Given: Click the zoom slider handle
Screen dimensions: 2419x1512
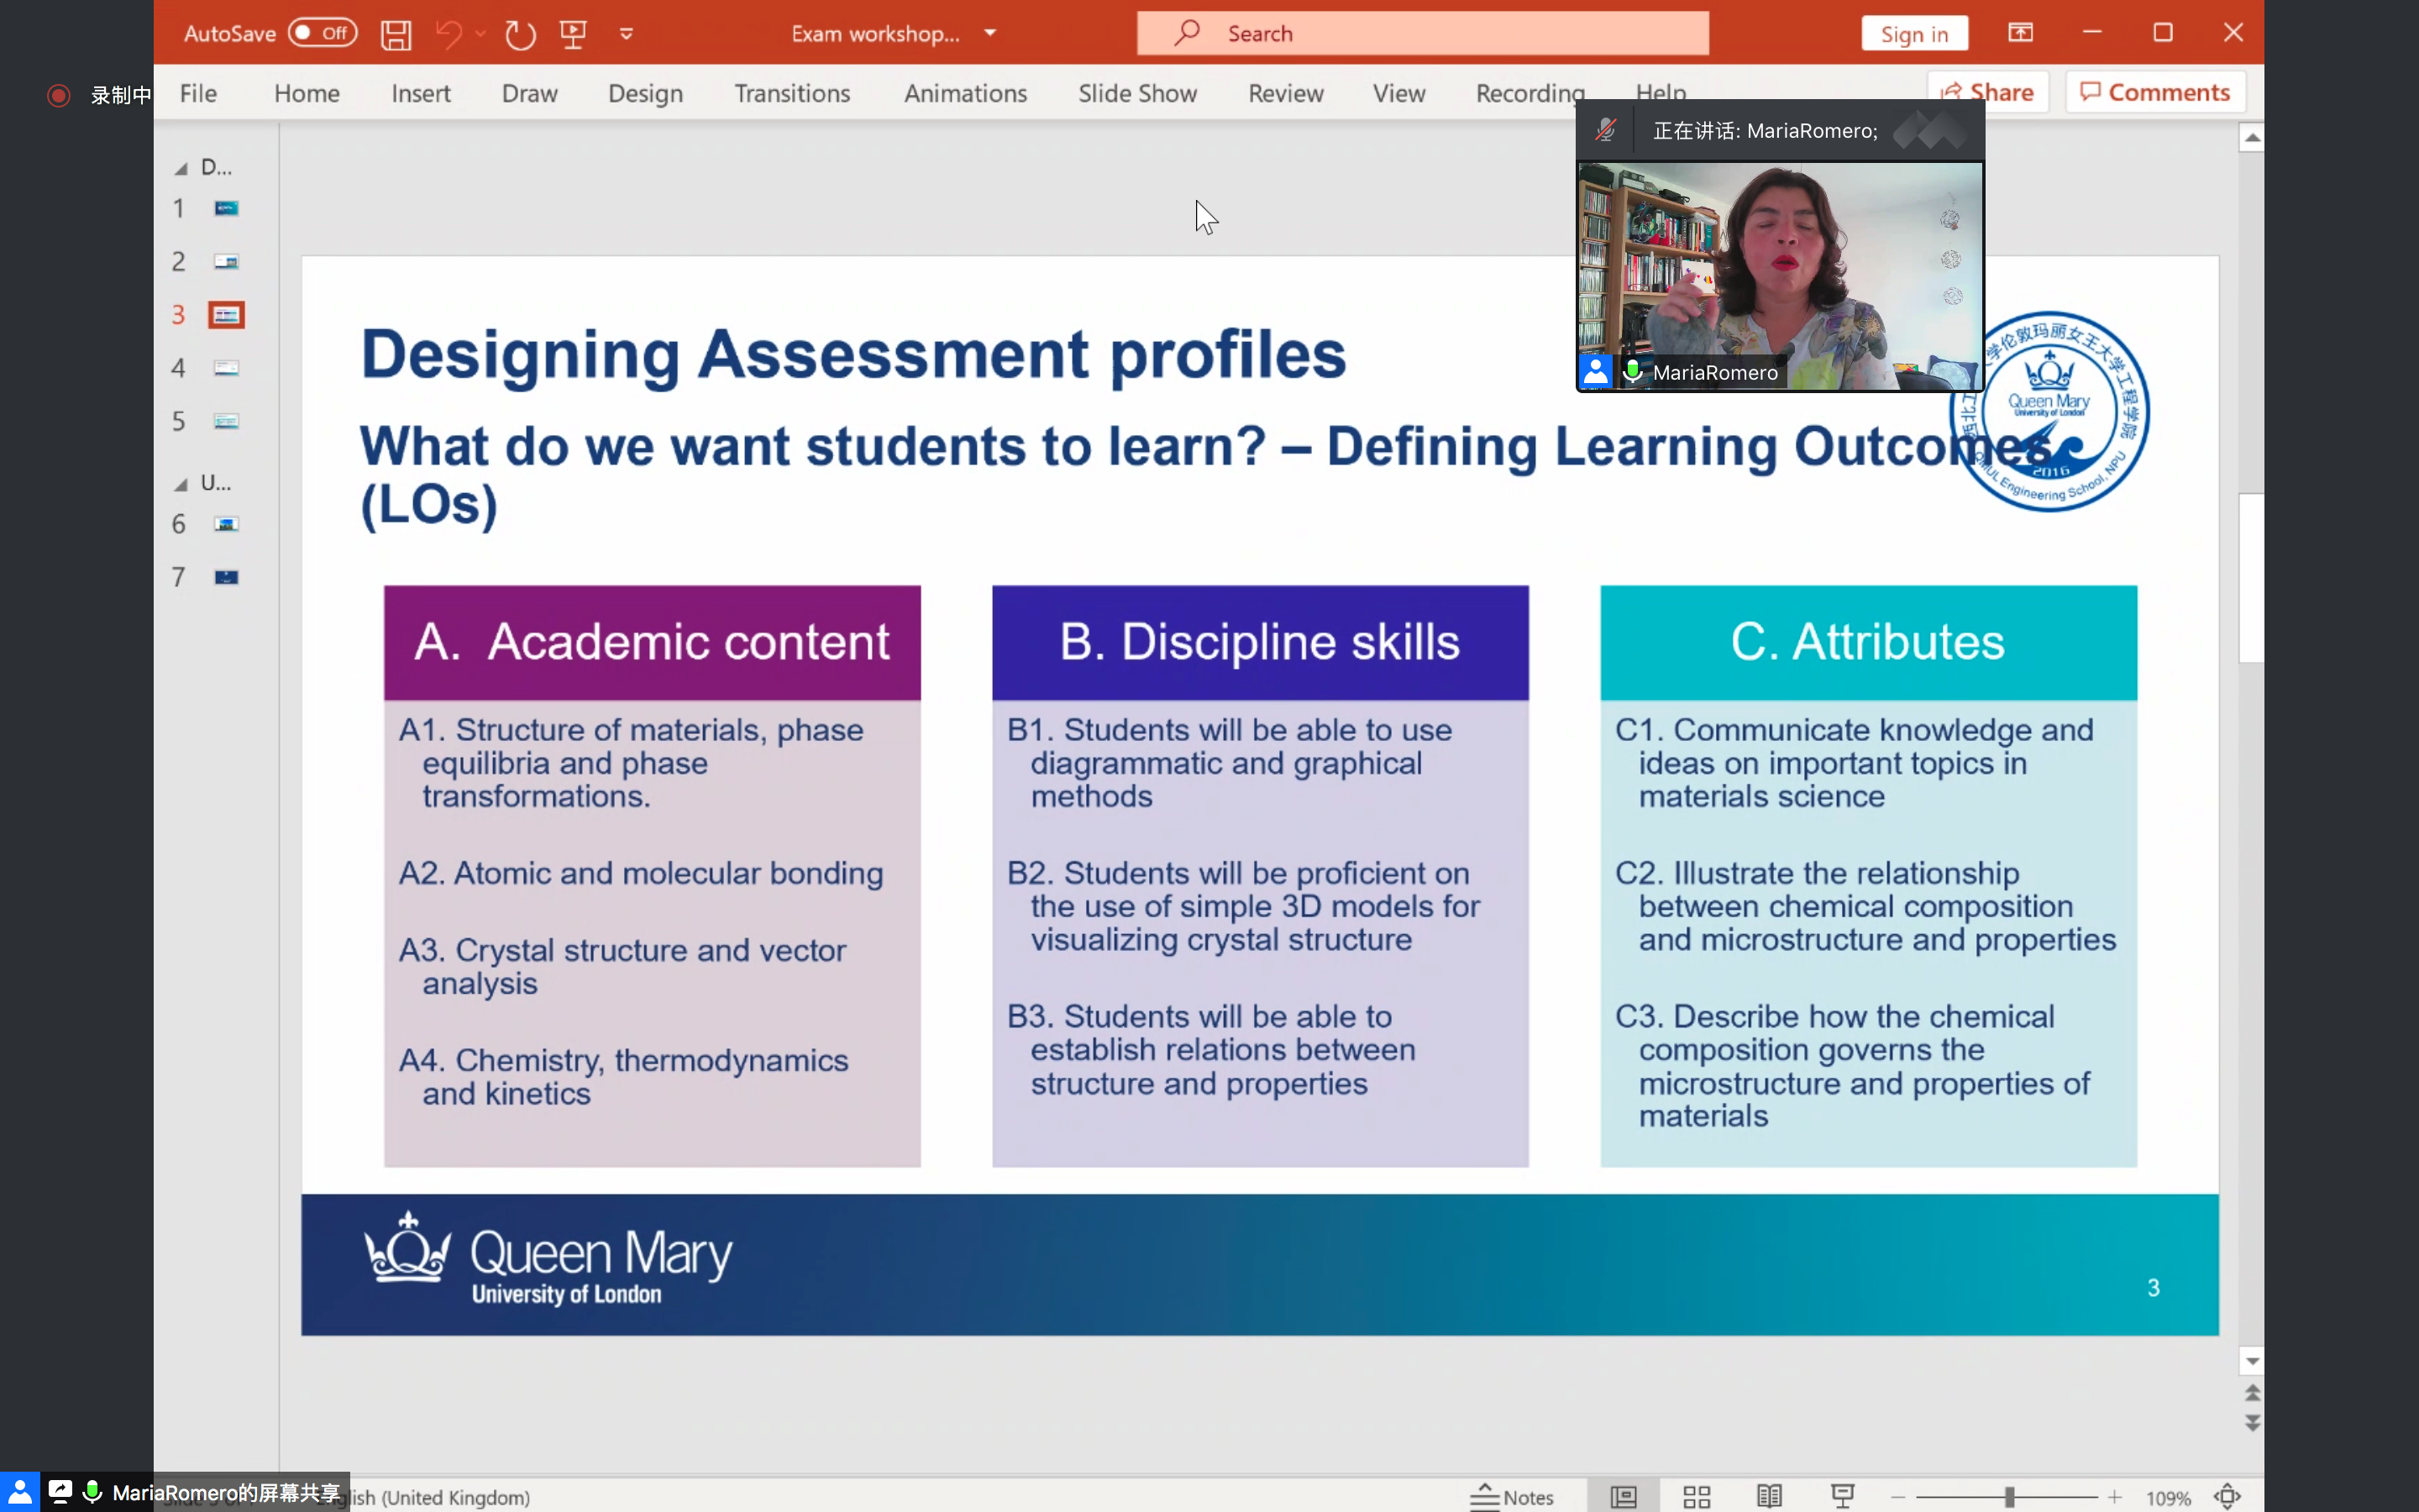Looking at the screenshot, I should tap(2009, 1496).
